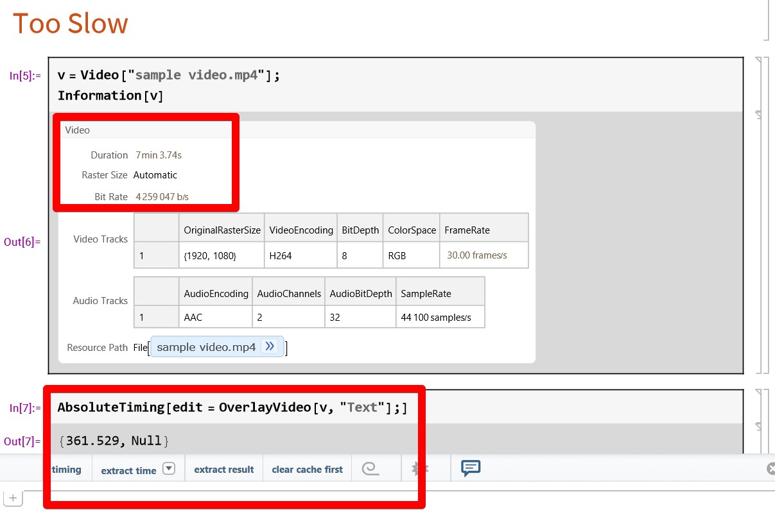The height and width of the screenshot is (528, 775).
Task: Click the 'BitDepth' column header
Action: point(360,230)
